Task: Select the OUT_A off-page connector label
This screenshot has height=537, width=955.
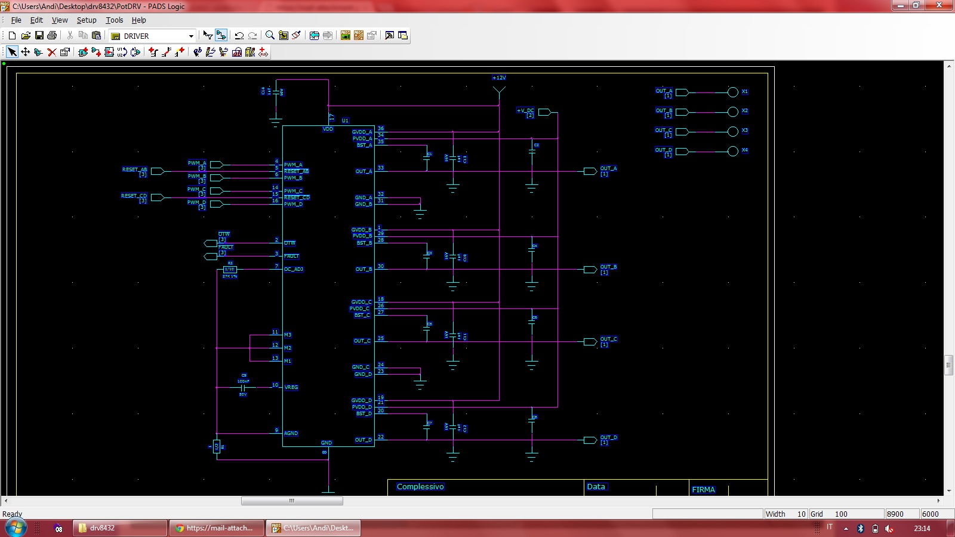Action: click(x=608, y=168)
